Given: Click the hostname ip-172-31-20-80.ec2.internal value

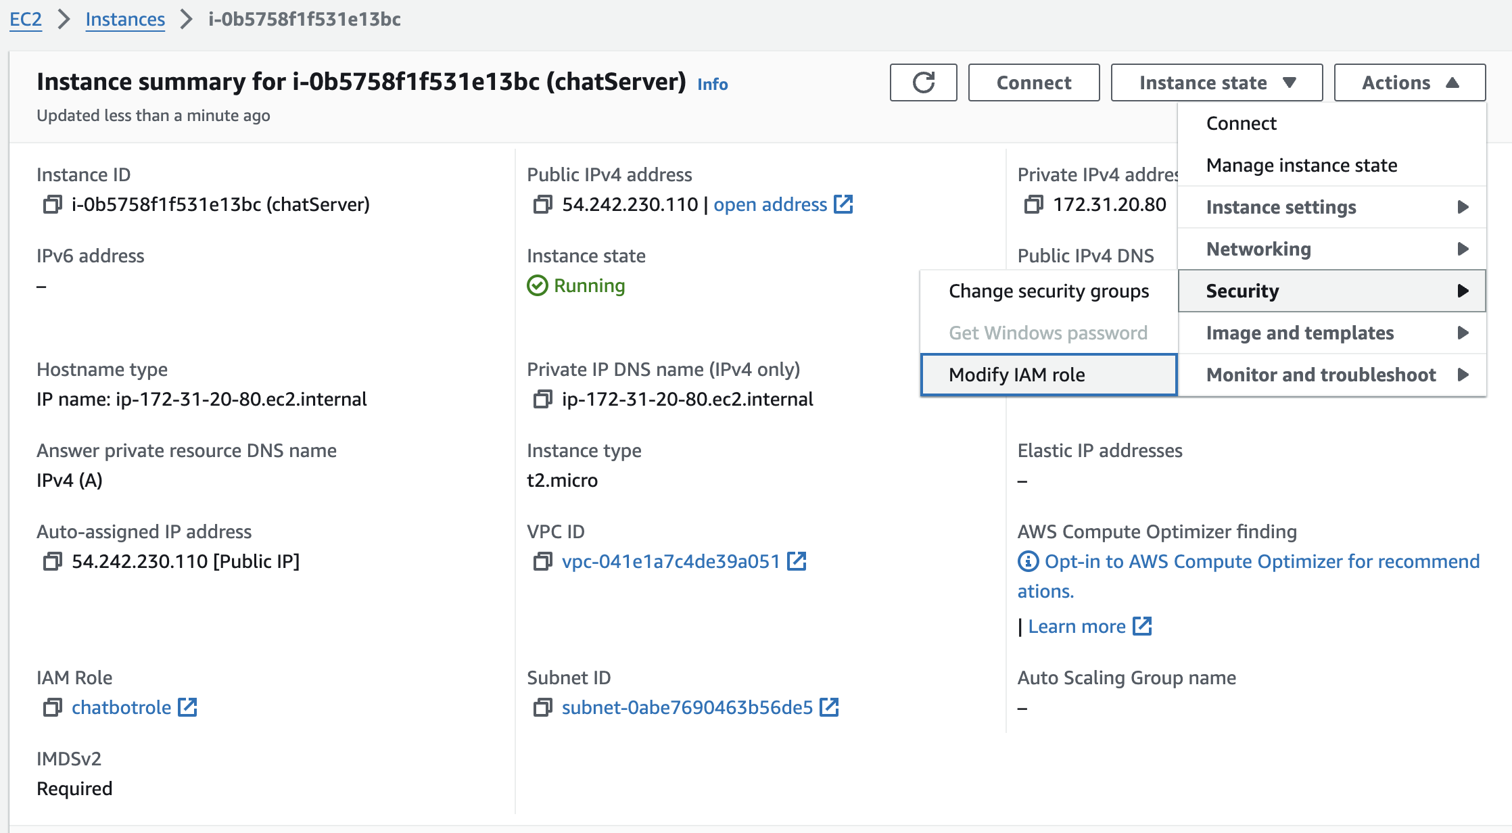Looking at the screenshot, I should (x=202, y=399).
